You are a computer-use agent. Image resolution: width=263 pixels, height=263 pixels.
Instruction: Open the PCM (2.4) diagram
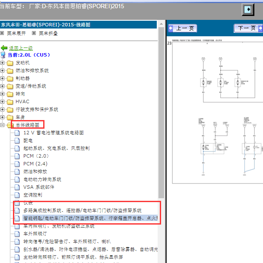coord(35,164)
